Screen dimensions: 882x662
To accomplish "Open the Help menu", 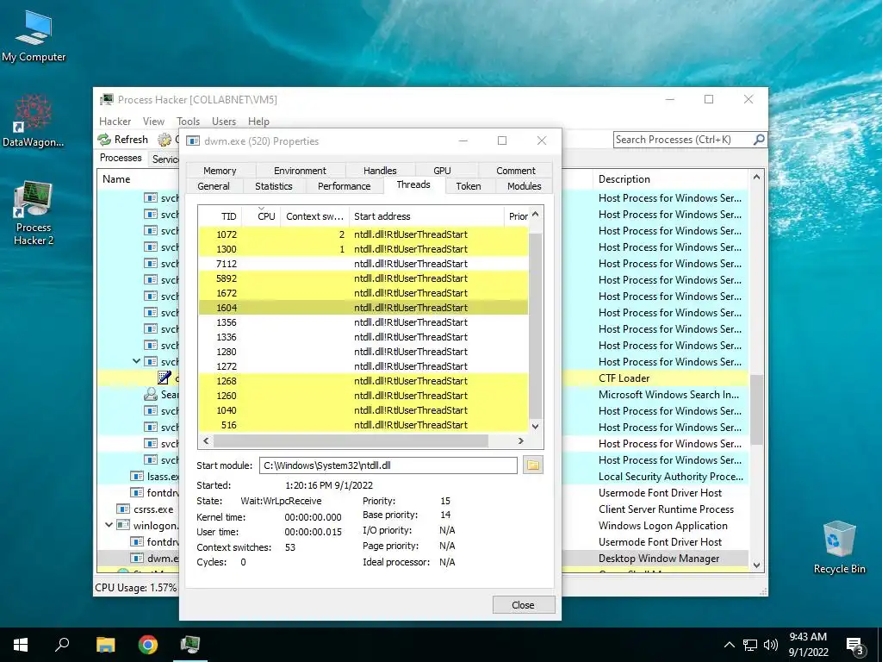I will pos(258,121).
